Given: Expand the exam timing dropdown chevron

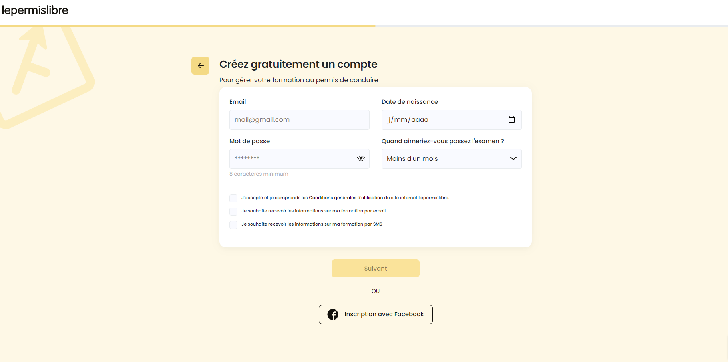Looking at the screenshot, I should click(513, 158).
